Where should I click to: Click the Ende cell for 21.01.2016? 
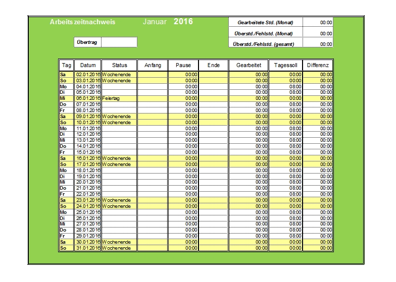point(213,188)
